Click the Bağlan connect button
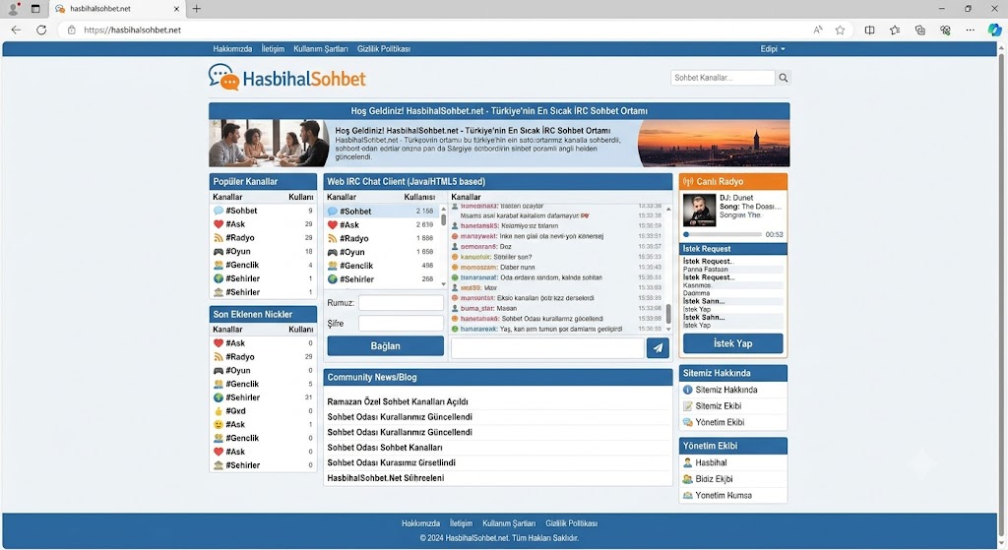Screen dimensions: 1008x550 coord(385,345)
